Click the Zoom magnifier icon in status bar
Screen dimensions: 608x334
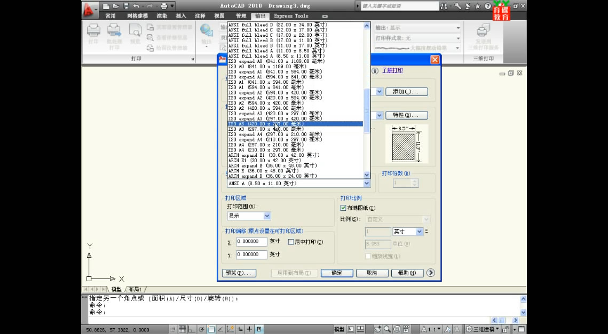pyautogui.click(x=387, y=329)
